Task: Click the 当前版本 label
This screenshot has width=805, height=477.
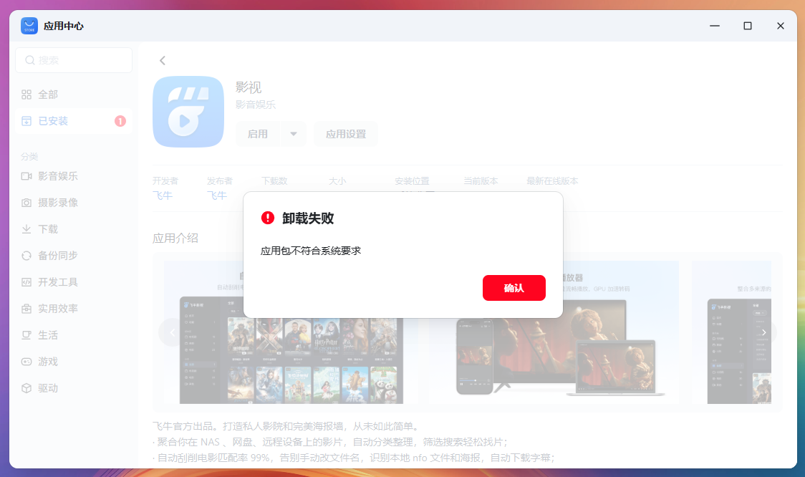Action: (481, 181)
